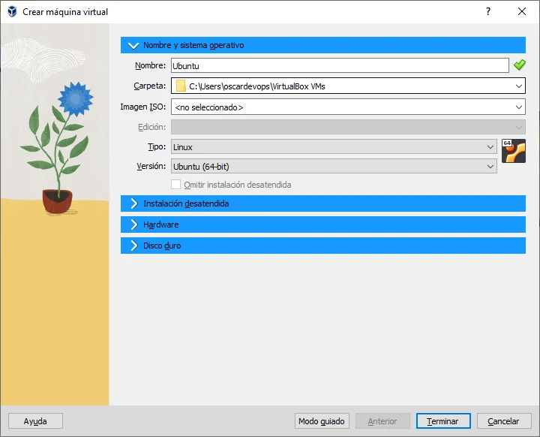This screenshot has height=437, width=540.
Task: Click the Imagen ISO: label
Action: [x=143, y=107]
